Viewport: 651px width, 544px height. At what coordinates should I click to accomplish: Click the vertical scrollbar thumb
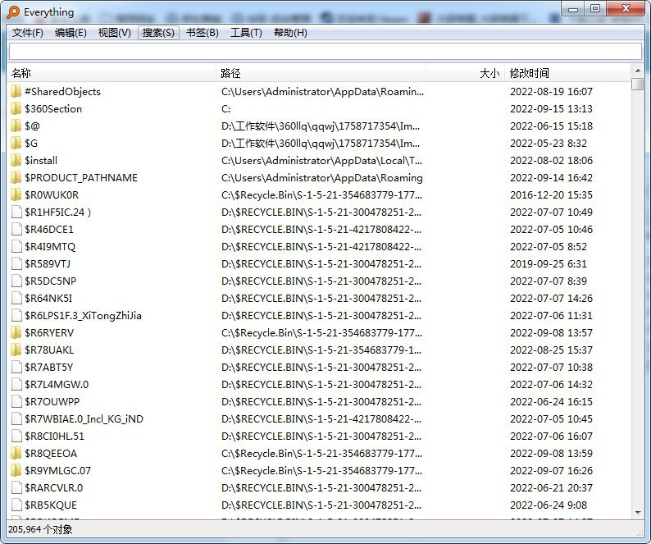(x=637, y=84)
